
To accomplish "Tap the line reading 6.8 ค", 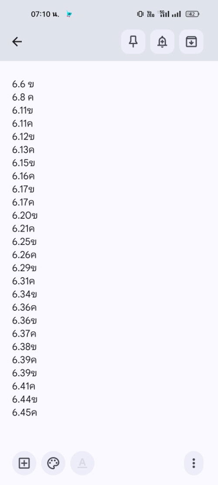I will (x=23, y=97).
